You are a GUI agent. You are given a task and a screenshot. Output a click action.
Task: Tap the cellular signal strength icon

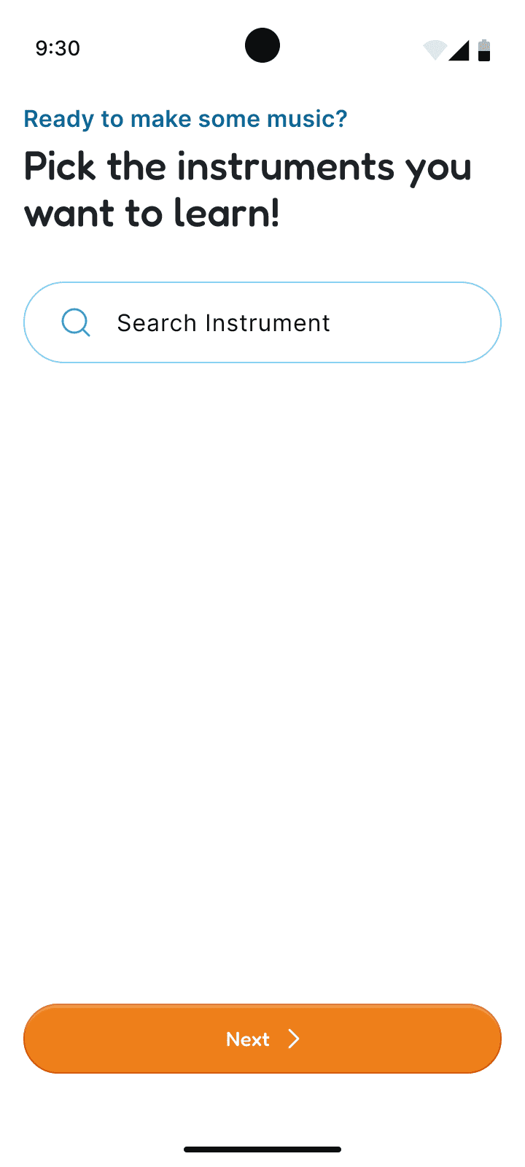tap(459, 50)
